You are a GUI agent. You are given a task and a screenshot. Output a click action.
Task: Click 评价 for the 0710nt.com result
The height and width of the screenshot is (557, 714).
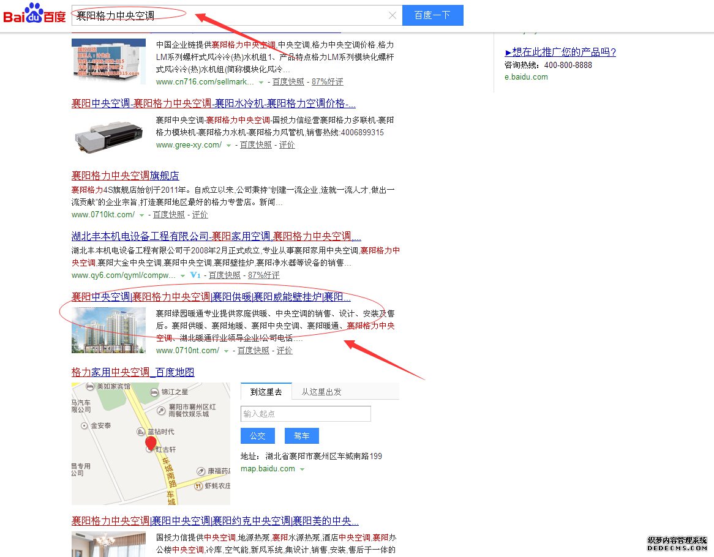285,350
